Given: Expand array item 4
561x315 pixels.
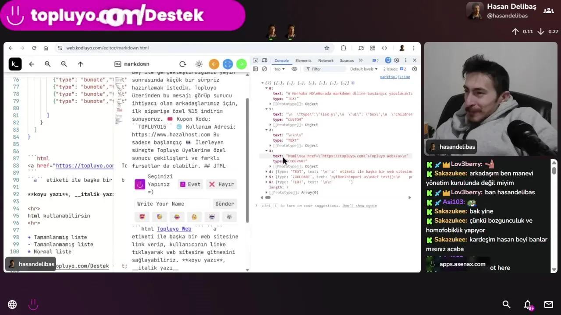Looking at the screenshot, I should [266, 171].
